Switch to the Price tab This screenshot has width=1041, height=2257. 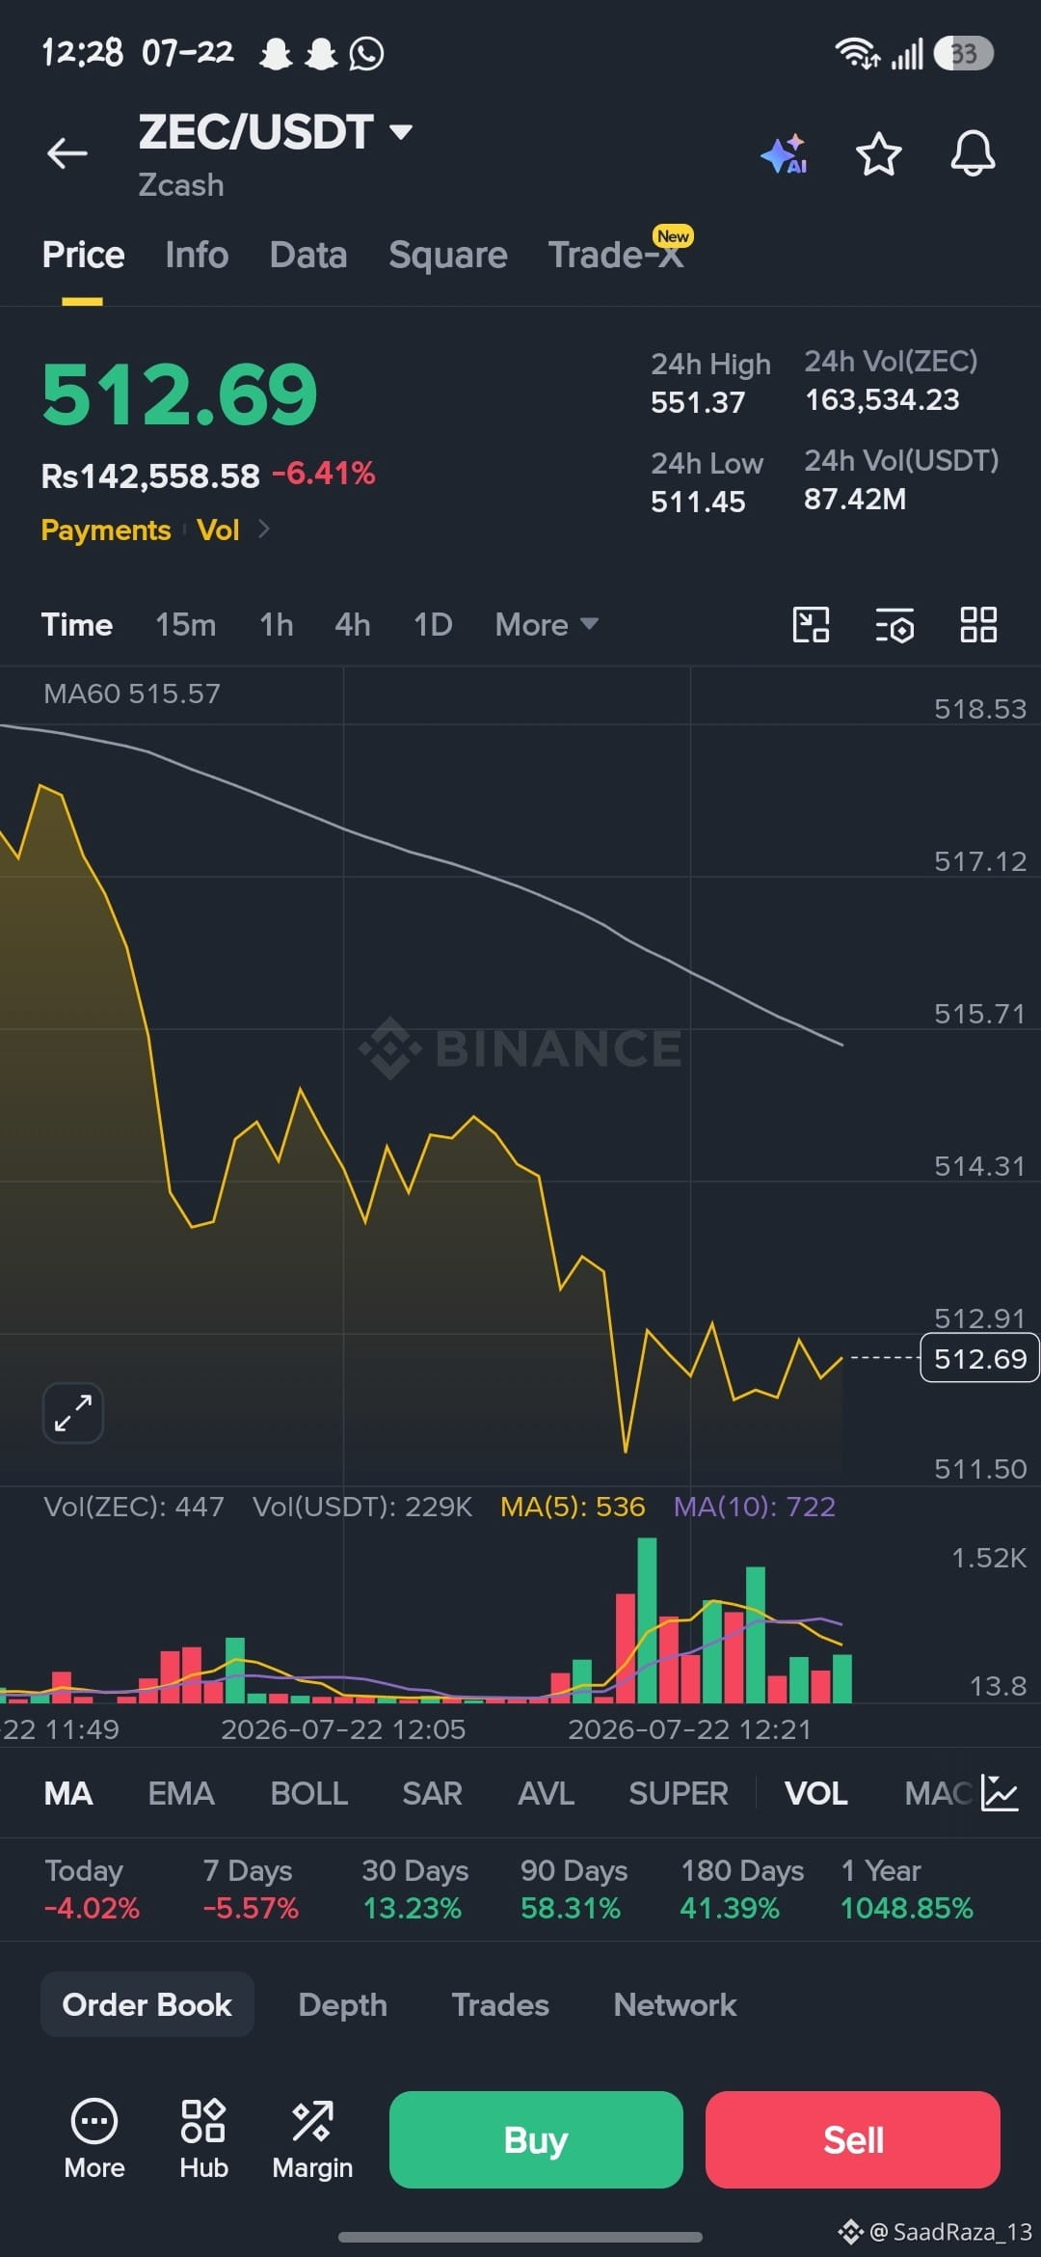coord(83,255)
